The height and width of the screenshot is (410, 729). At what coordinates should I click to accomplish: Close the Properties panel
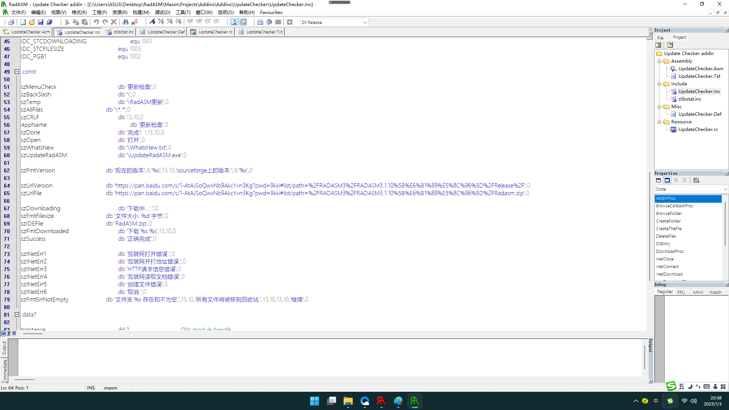point(726,173)
